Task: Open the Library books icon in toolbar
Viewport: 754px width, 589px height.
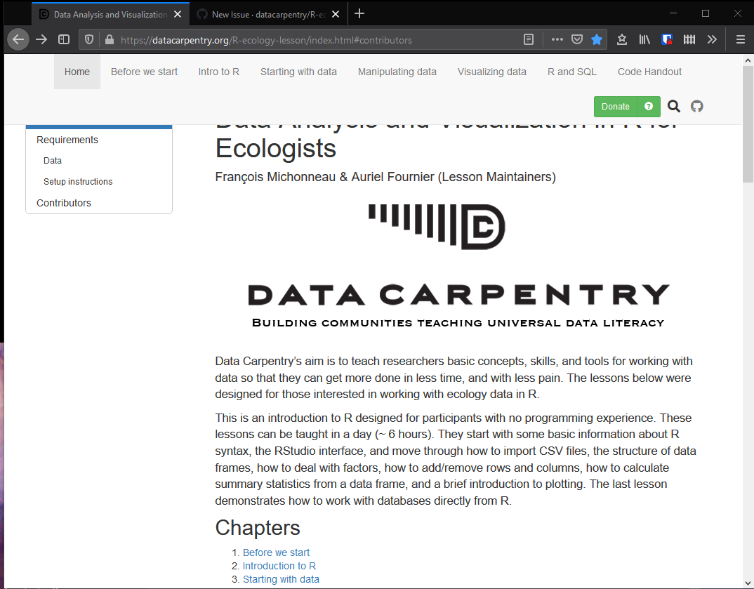Action: tap(644, 40)
